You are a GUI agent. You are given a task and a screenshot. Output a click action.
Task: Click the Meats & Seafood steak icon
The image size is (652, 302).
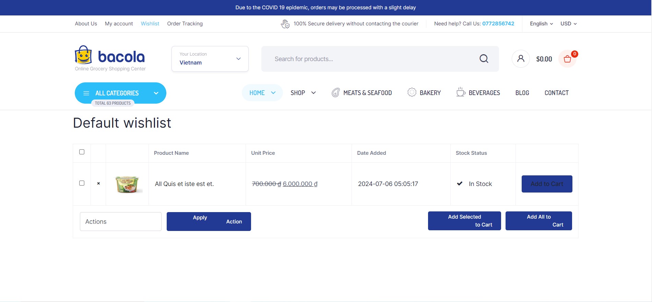[335, 93]
